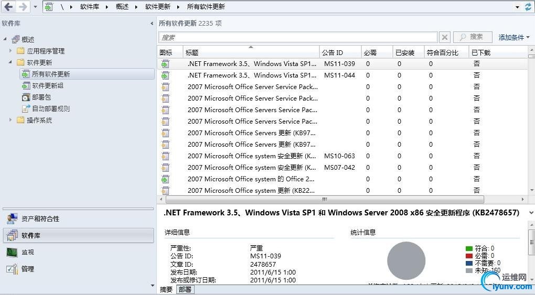
Task: Click the 搜索 search button
Action: (473, 37)
